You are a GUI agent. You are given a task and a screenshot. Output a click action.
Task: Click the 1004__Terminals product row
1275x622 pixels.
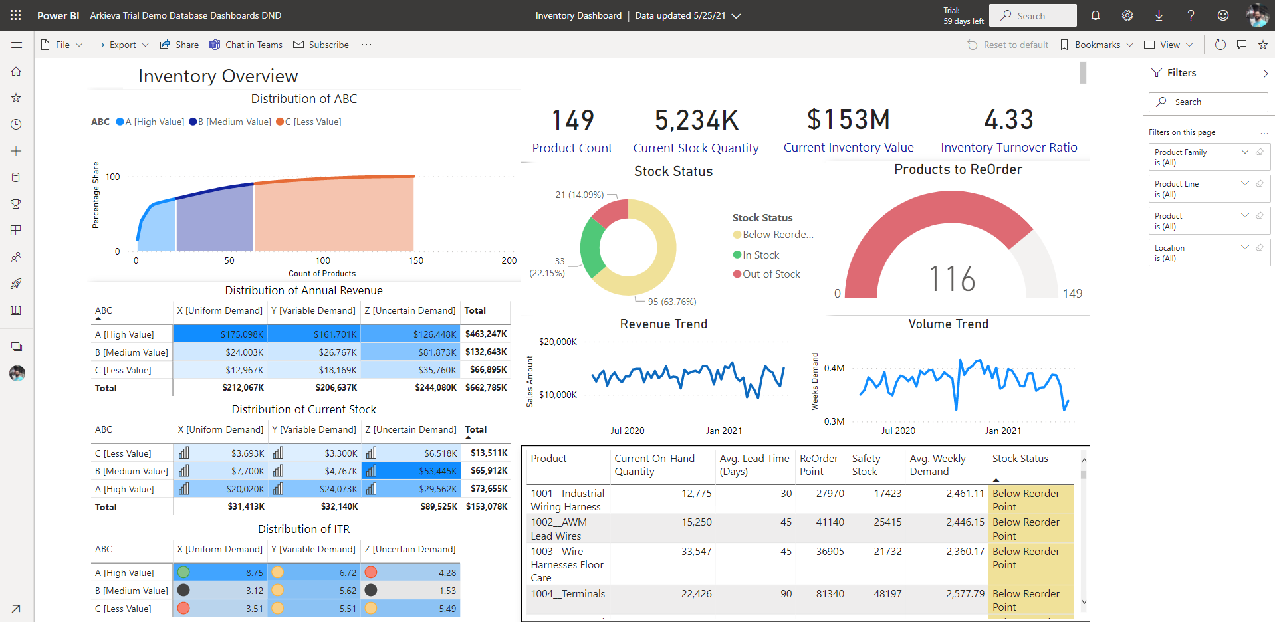coord(801,599)
